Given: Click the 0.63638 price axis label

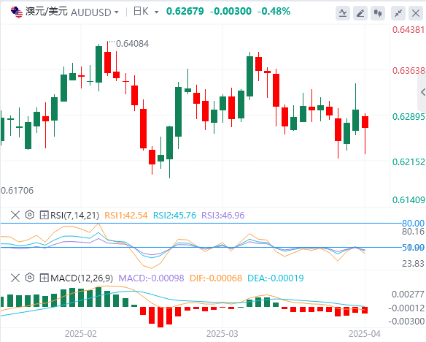Looking at the screenshot, I should point(408,71).
